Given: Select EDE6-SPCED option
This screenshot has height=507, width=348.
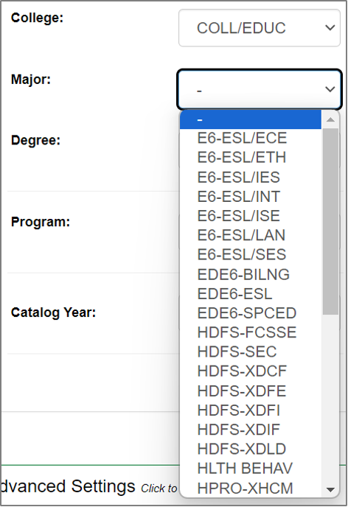Looking at the screenshot, I should tap(251, 313).
